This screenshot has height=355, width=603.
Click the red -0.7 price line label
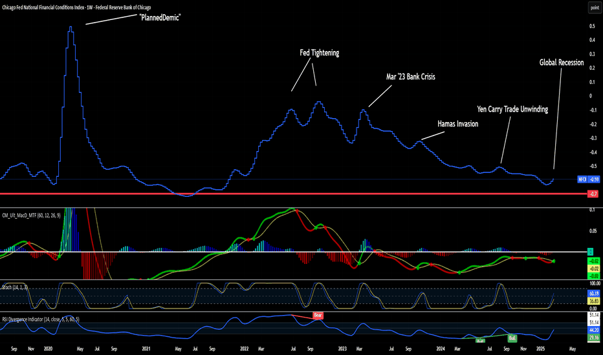tap(593, 194)
